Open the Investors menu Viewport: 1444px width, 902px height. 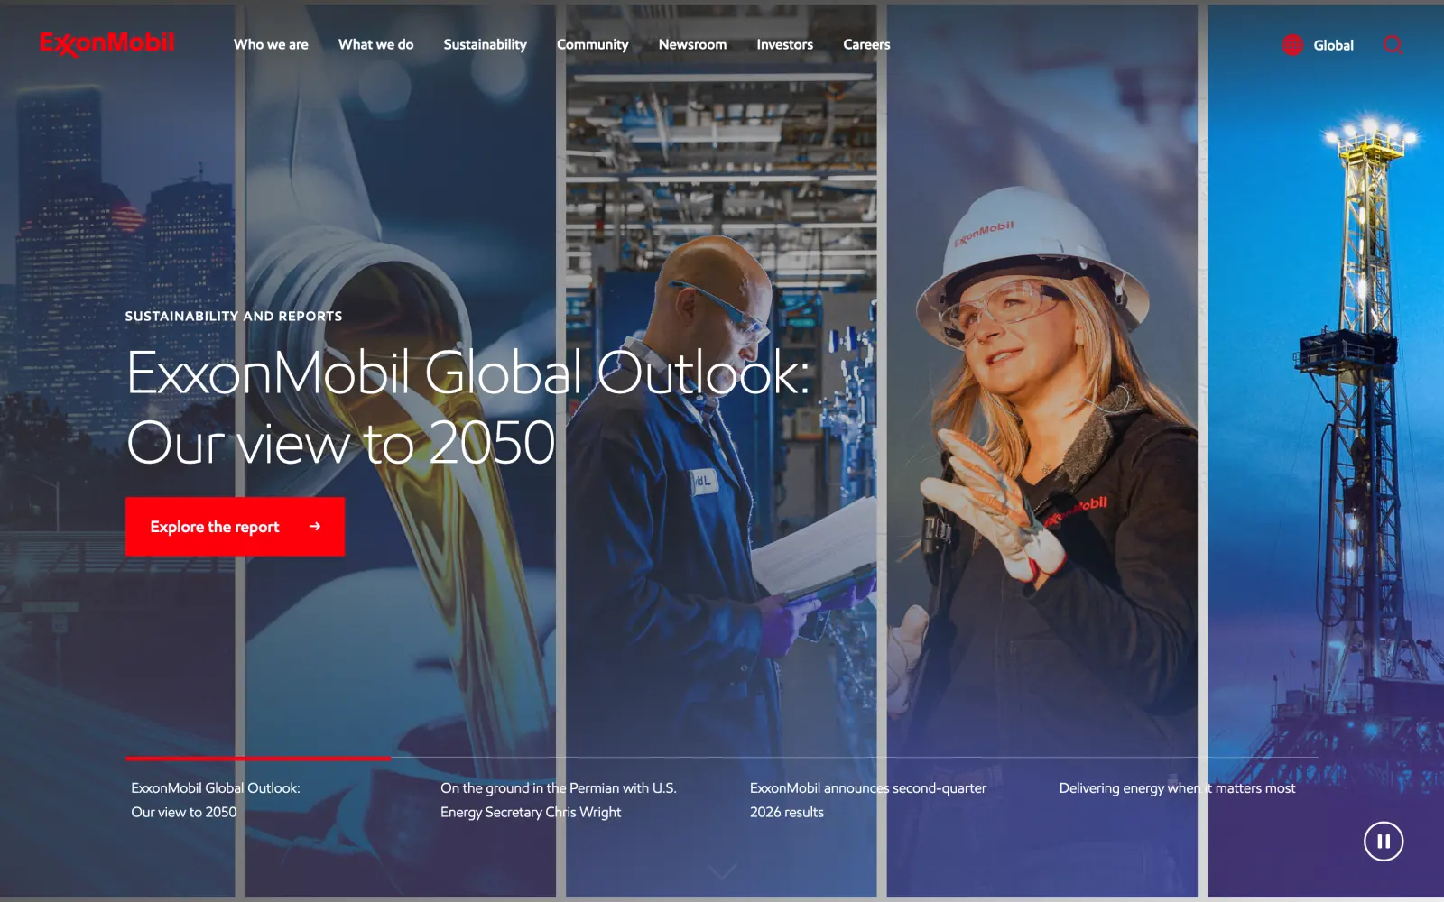784,44
